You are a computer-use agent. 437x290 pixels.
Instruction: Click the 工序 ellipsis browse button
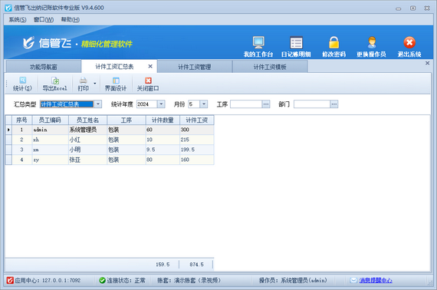click(x=266, y=104)
